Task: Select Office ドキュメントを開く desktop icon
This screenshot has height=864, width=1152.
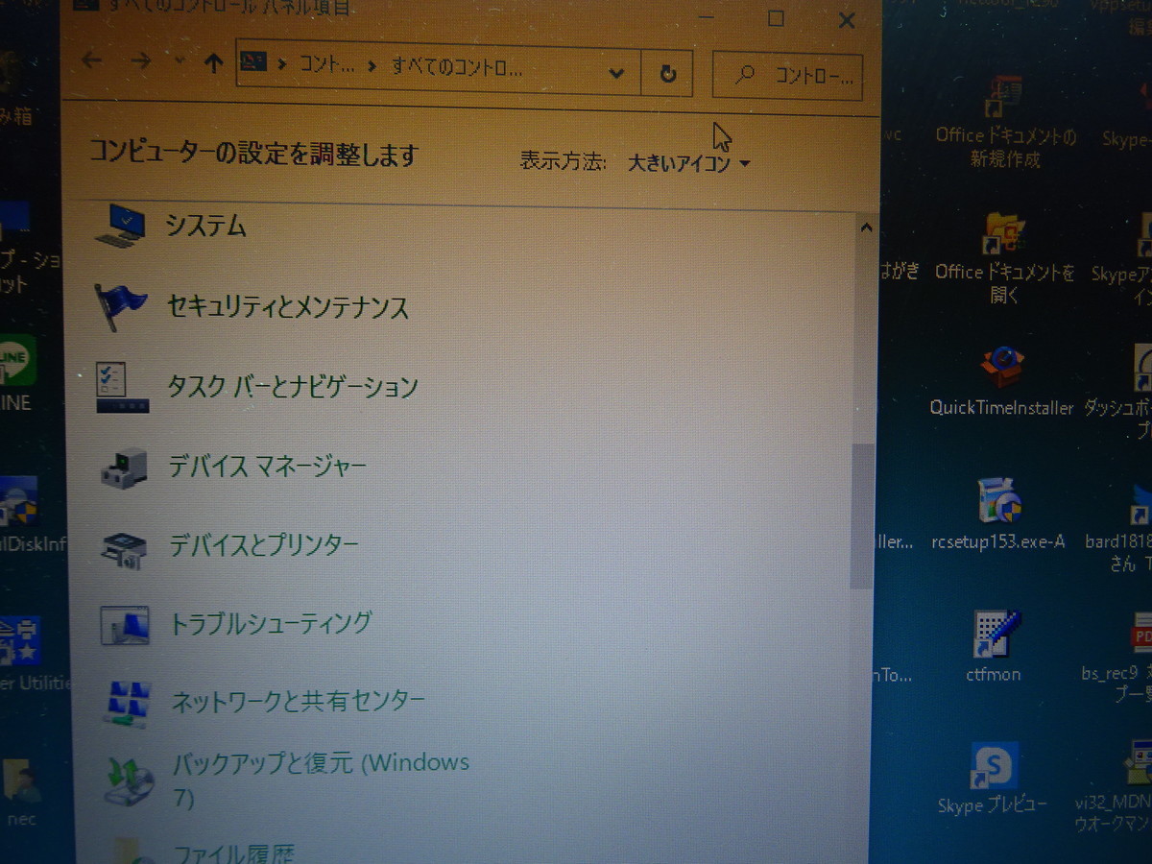Action: pyautogui.click(x=1005, y=258)
